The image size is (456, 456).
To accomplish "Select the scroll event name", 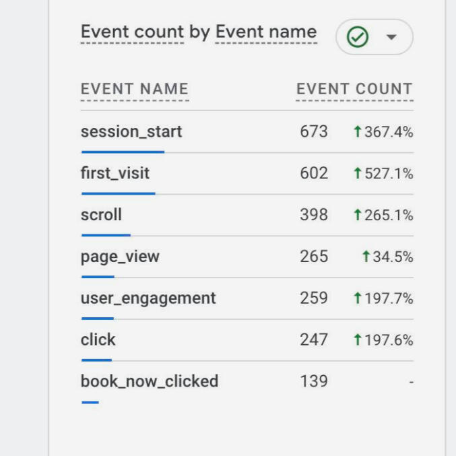I will pyautogui.click(x=102, y=215).
